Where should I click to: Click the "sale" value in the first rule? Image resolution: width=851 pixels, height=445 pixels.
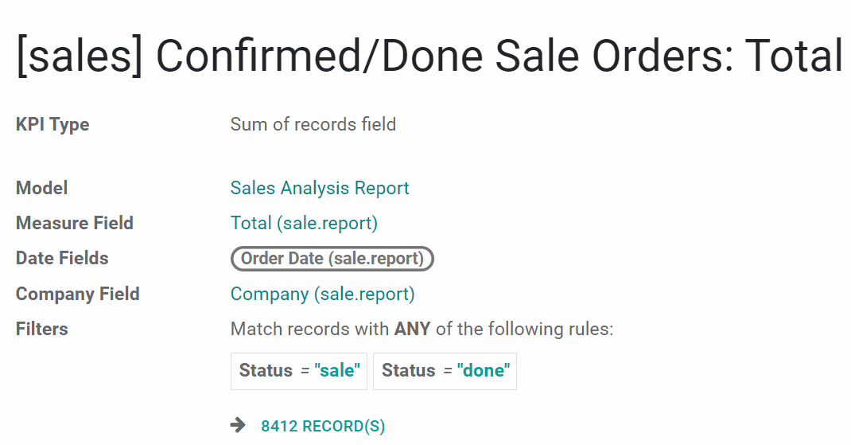click(337, 370)
